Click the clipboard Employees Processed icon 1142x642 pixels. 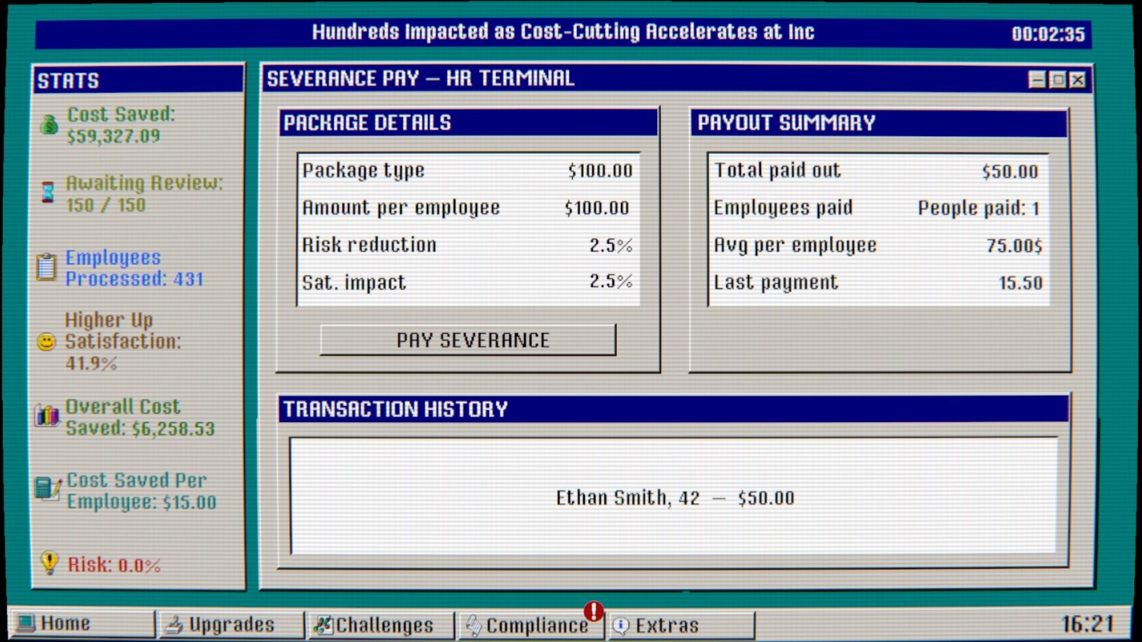(46, 267)
